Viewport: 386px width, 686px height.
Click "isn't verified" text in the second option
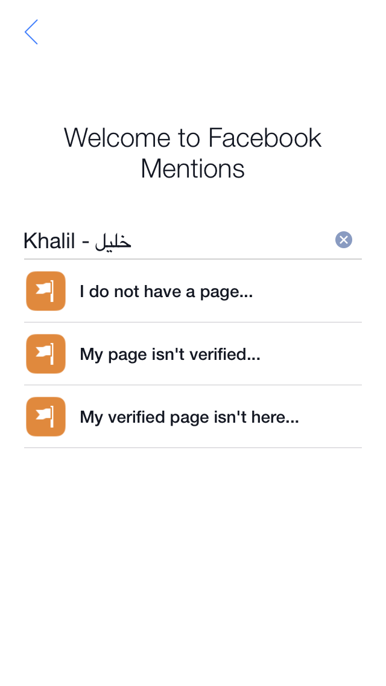coord(209,354)
